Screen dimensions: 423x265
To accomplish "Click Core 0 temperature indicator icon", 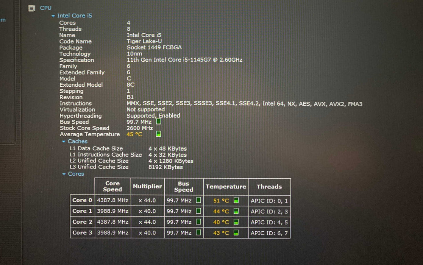I will [x=236, y=200].
